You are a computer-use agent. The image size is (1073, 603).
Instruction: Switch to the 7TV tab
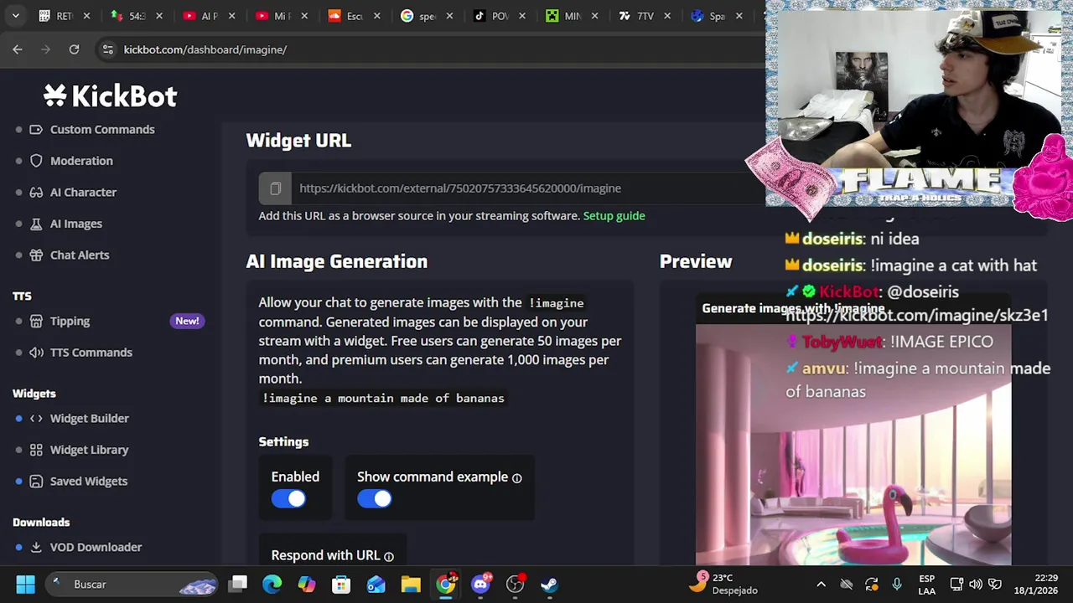pyautogui.click(x=645, y=16)
